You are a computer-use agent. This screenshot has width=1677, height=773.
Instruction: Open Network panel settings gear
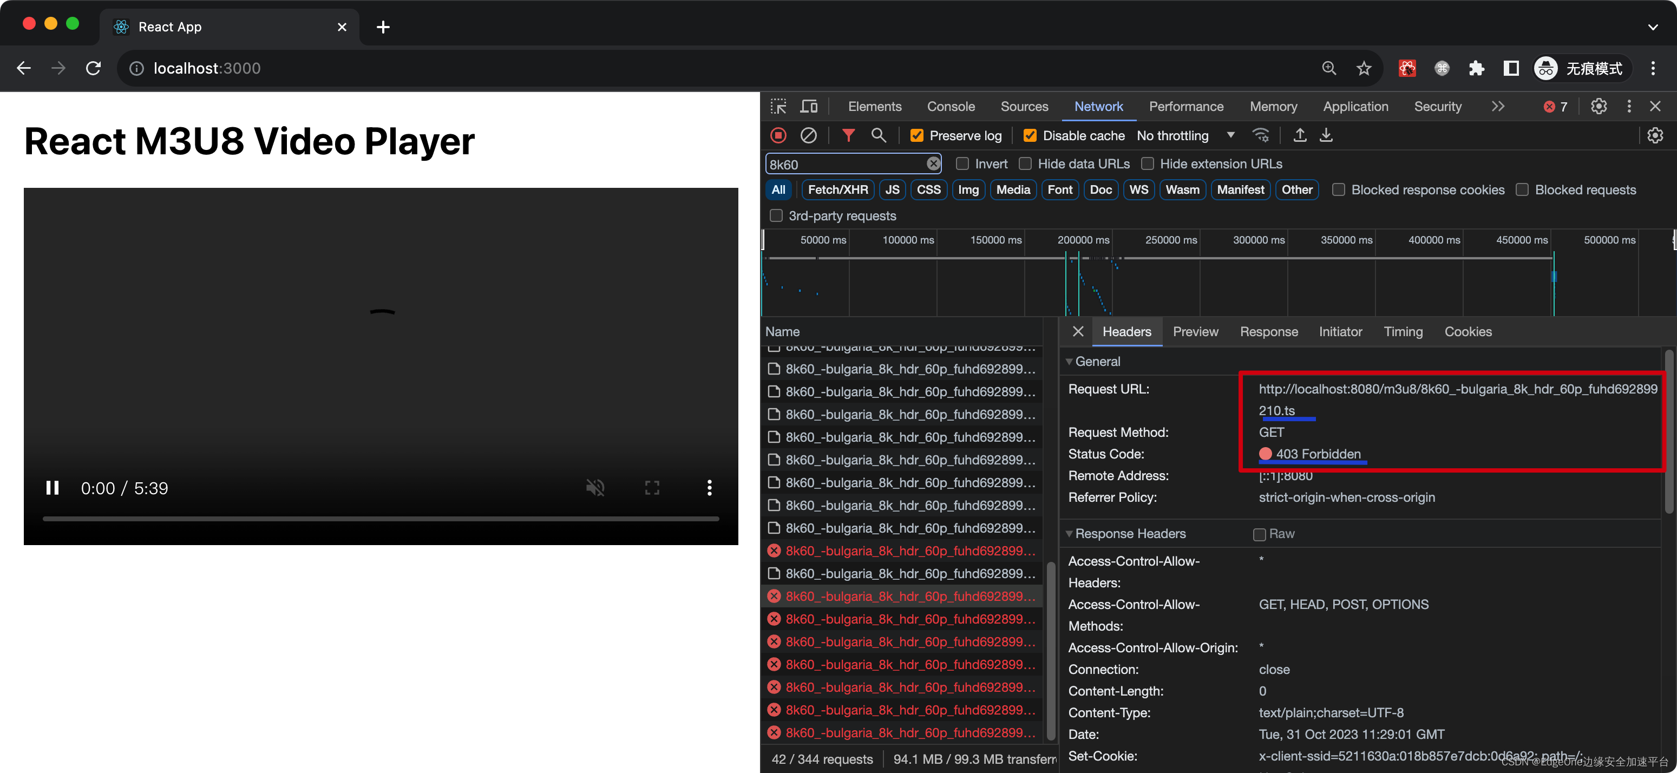1655,135
